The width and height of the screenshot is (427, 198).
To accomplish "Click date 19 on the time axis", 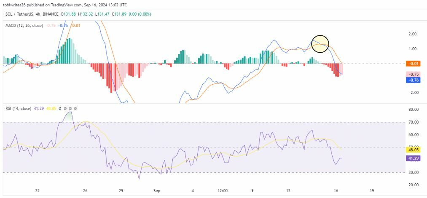I will [371, 191].
